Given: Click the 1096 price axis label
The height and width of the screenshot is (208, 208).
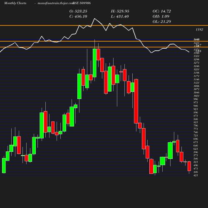Looking at the screenshot, I should (x=196, y=86).
